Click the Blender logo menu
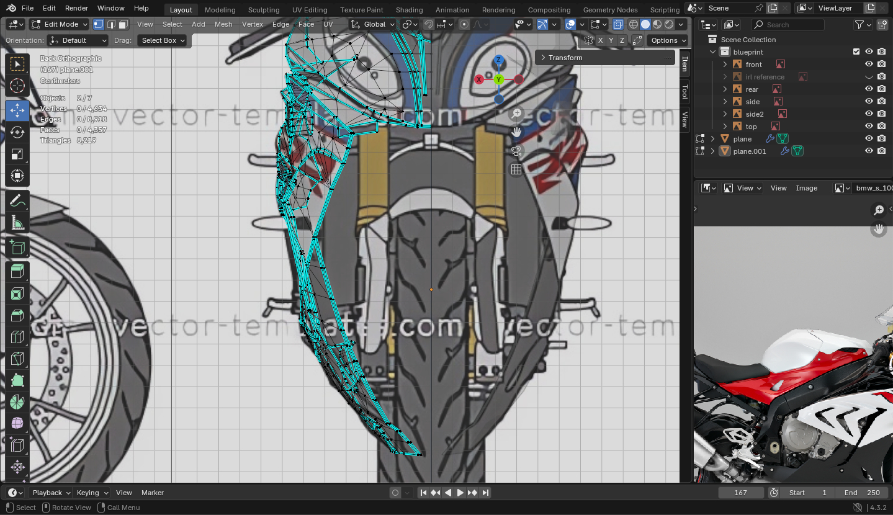The height and width of the screenshot is (515, 893). click(x=11, y=8)
